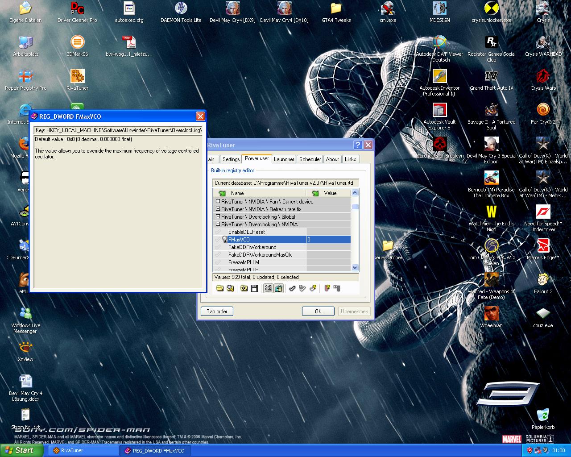Screen dimensions: 571x457
Task: Open Grand Theft Auto IV desktop icon
Action: (491, 80)
